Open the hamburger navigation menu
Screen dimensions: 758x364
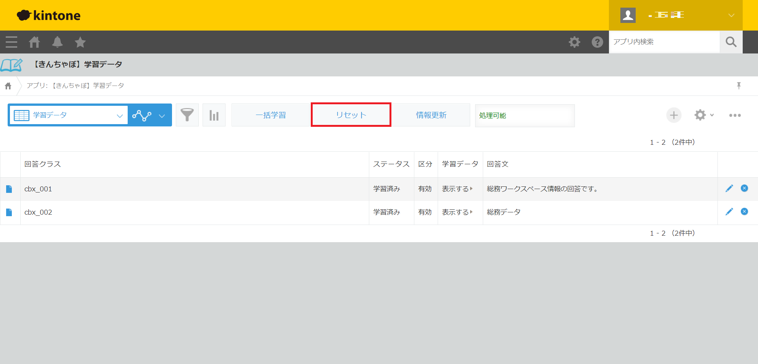pos(11,42)
